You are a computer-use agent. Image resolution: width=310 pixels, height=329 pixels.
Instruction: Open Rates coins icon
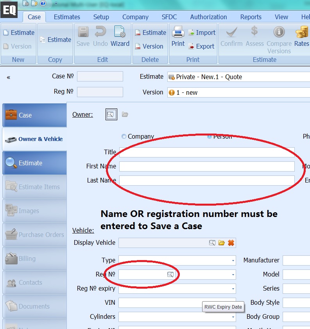click(302, 32)
